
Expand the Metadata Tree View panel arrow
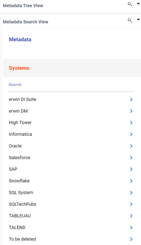point(138,3)
